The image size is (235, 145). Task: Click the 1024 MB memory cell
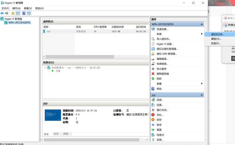116,31
